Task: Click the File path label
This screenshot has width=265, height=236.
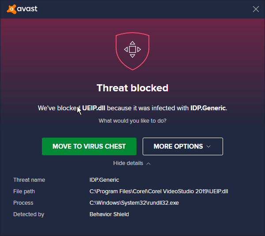Action: tap(24, 191)
